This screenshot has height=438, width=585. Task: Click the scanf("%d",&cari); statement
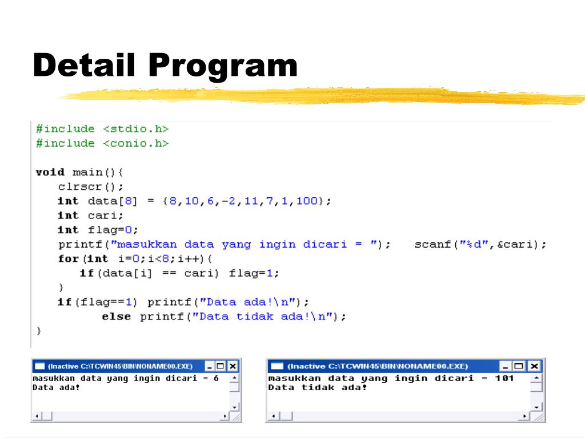click(x=480, y=244)
